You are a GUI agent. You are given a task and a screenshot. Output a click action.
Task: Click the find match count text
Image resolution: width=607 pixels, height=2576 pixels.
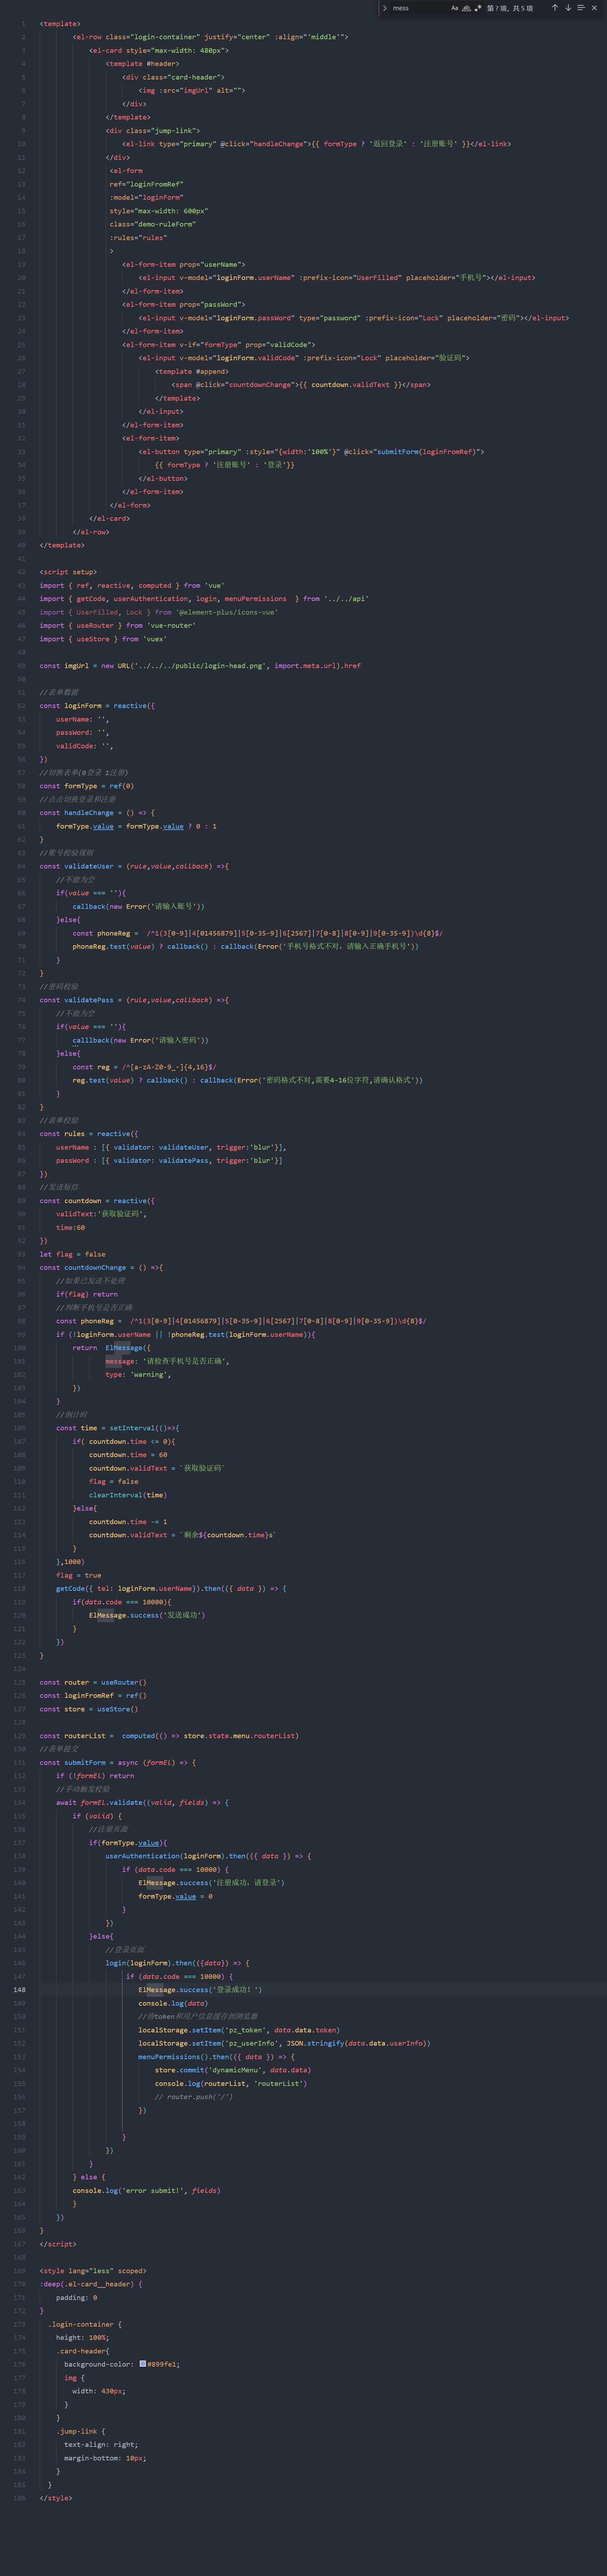coord(510,8)
